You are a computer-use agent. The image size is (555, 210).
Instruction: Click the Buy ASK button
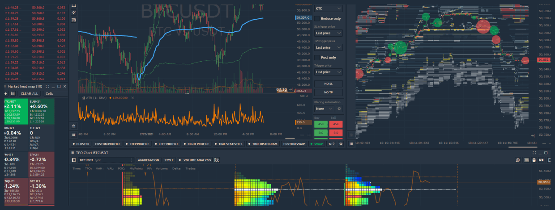coord(320,124)
